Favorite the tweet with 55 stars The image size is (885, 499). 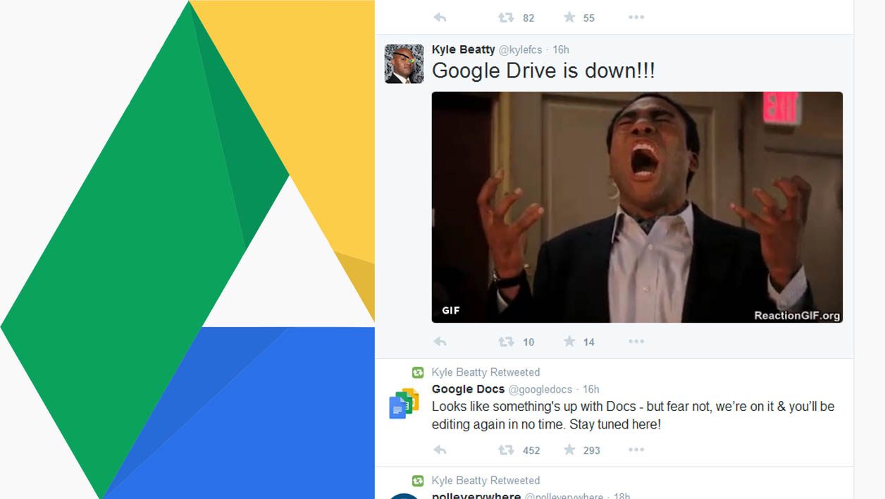click(569, 17)
